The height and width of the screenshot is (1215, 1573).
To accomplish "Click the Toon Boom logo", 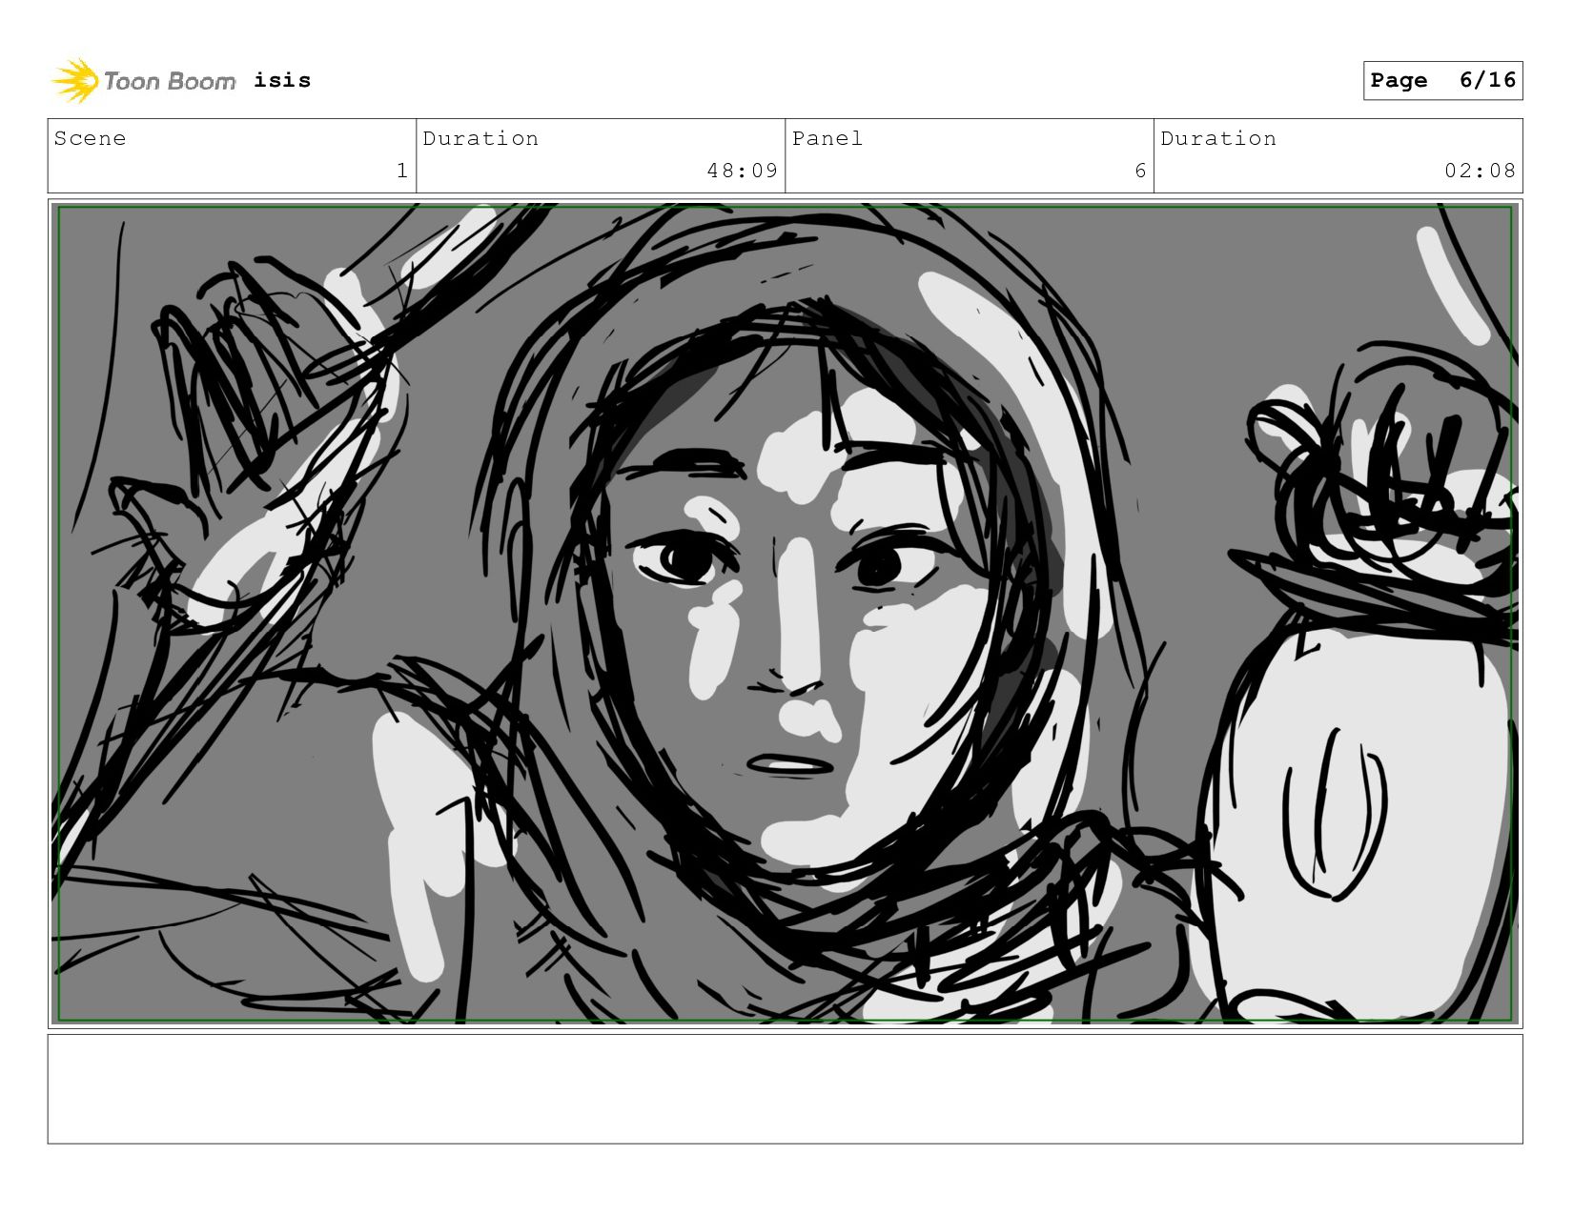I will [x=143, y=81].
